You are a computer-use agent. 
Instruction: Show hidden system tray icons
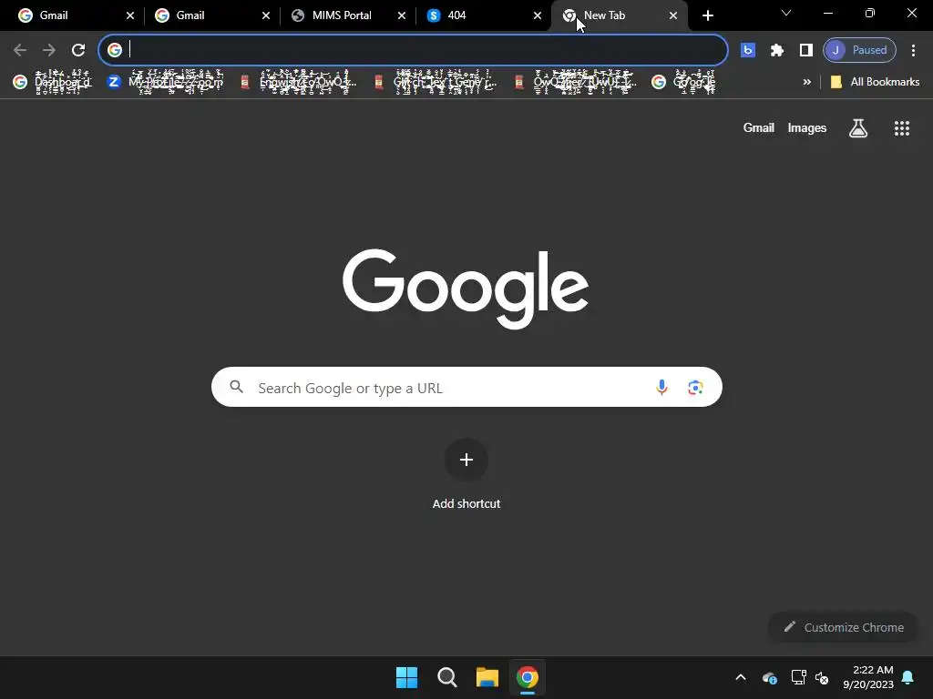(741, 677)
